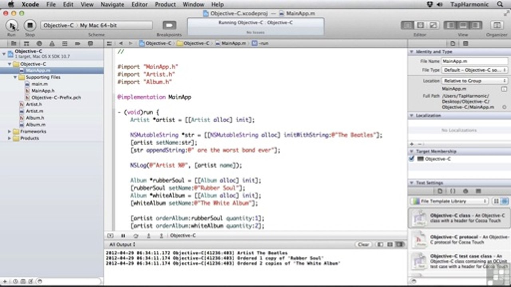The width and height of the screenshot is (511, 287).
Task: Clear the console output
Action: 363,245
